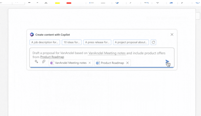The image size is (201, 116).
Task: Select the Product Roadmap Word attachment chip
Action: [x=110, y=63]
